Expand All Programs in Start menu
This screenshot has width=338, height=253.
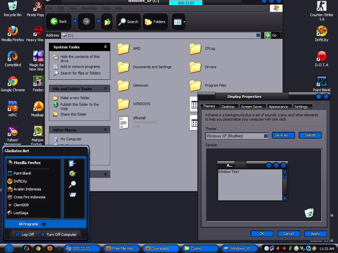point(32,224)
